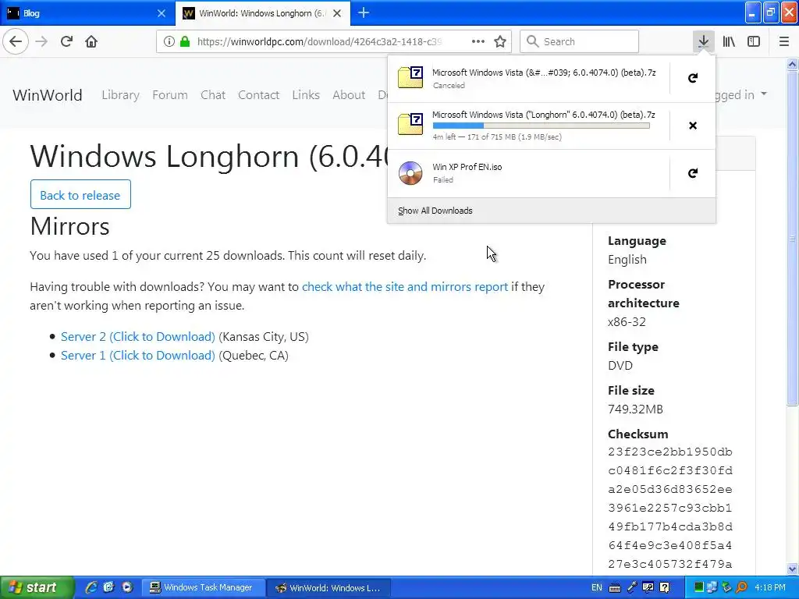Click the orange magnifier tray icon
The width and height of the screenshot is (799, 599).
tap(741, 587)
